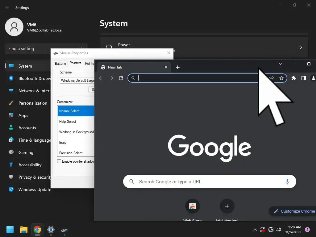Select Precision Select pointer entry
This screenshot has height=237, width=316.
point(76,153)
